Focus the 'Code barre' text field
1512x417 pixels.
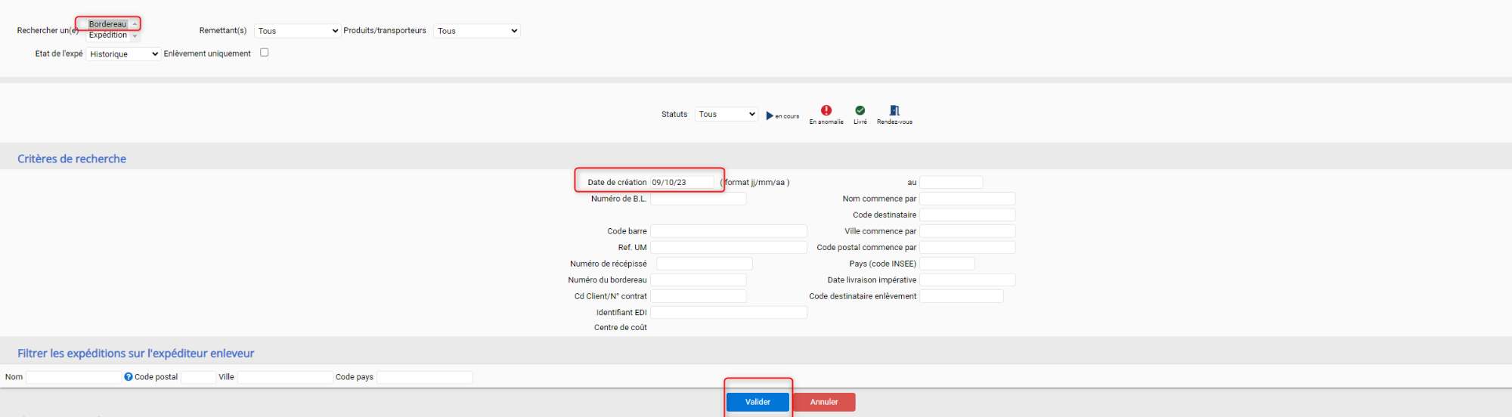[728, 231]
